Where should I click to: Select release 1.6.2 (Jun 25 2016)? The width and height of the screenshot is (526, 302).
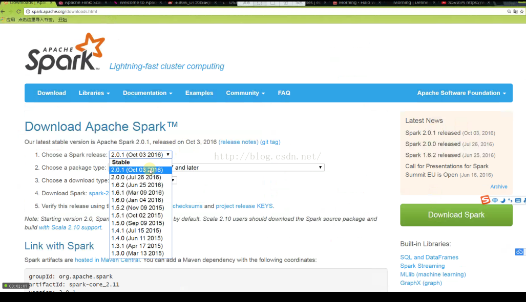point(140,185)
